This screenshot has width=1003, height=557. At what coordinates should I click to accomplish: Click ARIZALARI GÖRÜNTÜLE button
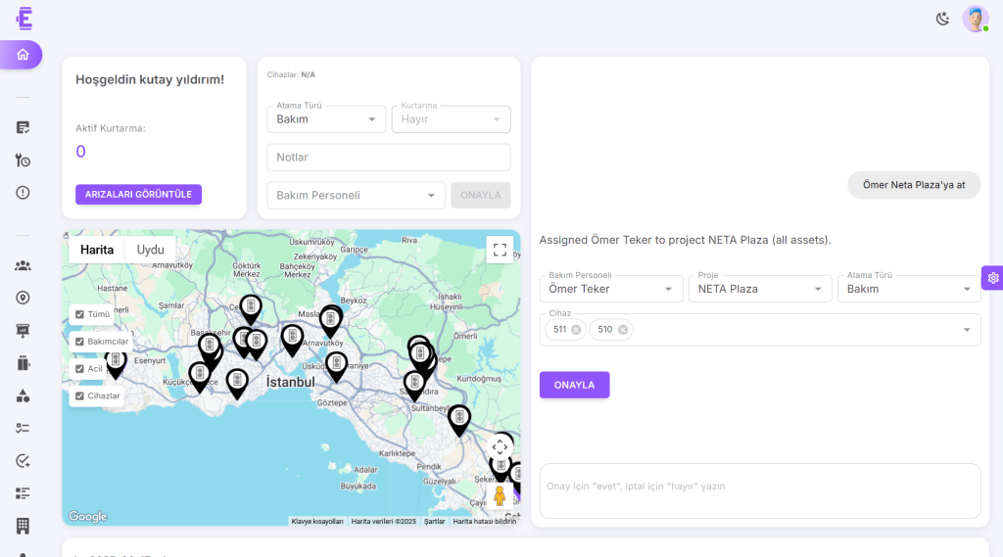(138, 195)
